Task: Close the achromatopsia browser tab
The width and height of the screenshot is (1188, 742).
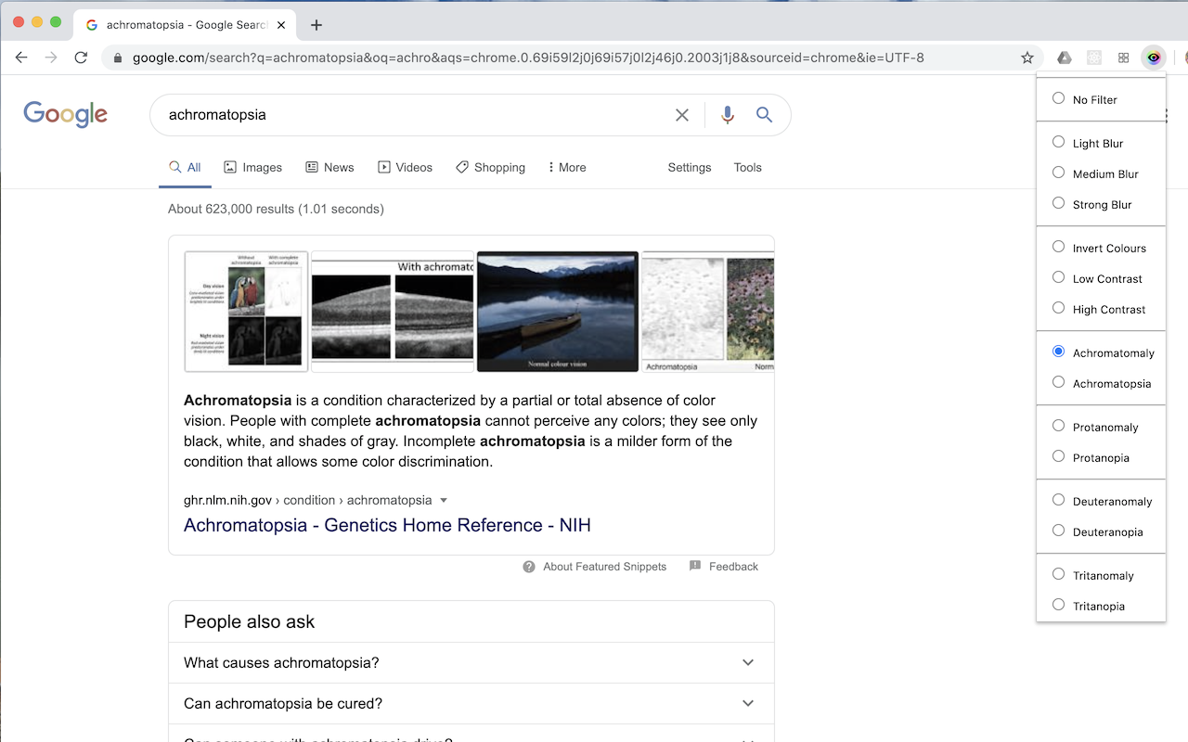Action: coord(282,25)
